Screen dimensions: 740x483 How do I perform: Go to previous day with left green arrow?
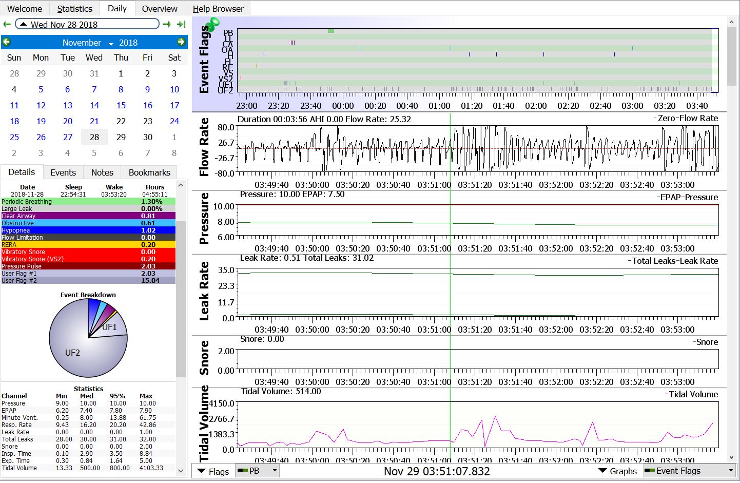click(x=7, y=24)
